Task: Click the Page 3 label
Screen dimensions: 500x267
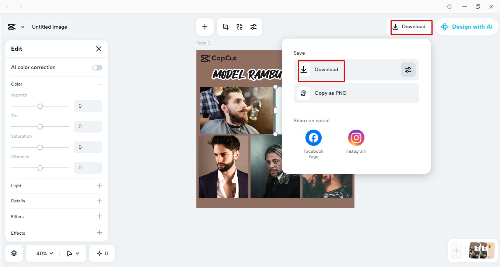Action: pos(203,43)
